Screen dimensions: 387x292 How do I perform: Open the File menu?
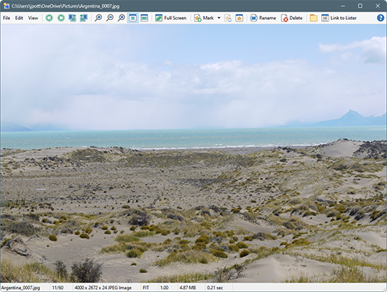click(6, 18)
